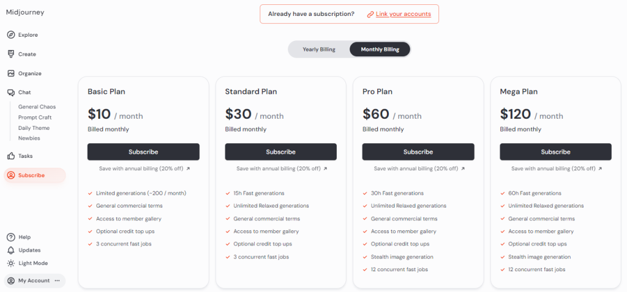Subscribe to the Standard Plan
This screenshot has width=627, height=292.
[x=280, y=152]
